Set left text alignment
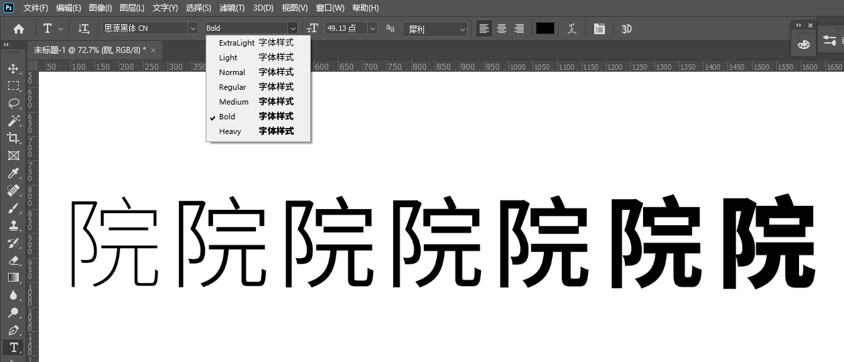Screen dimensions: 844x362 click(x=484, y=29)
